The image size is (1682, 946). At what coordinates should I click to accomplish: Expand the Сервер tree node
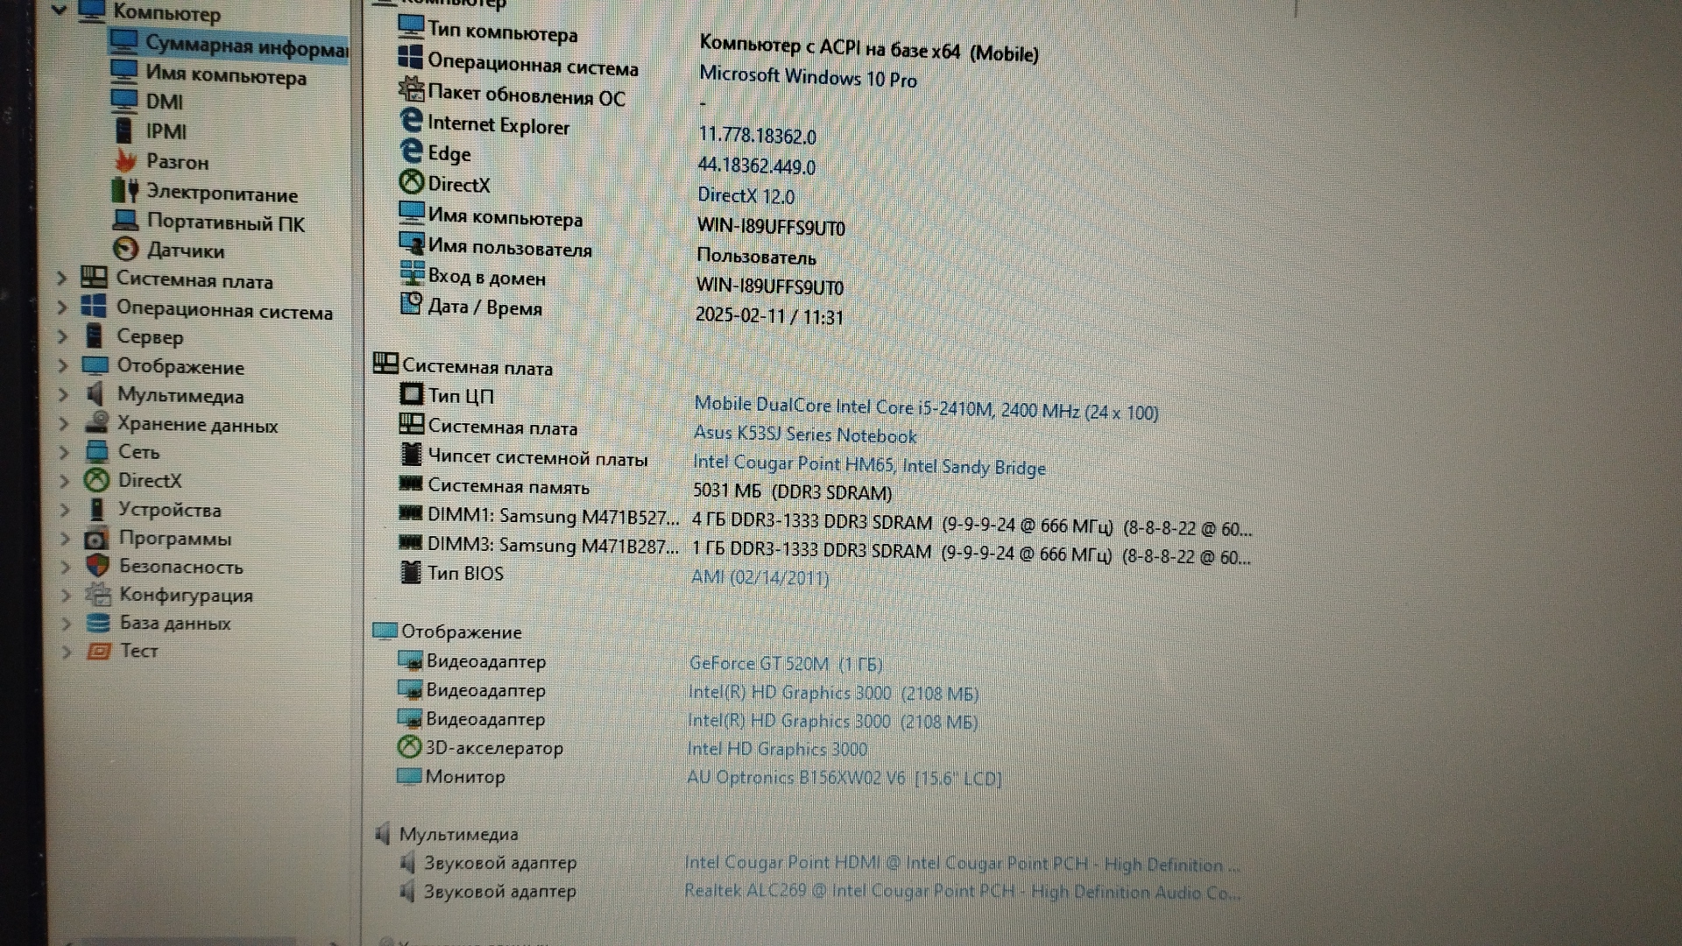pos(62,336)
